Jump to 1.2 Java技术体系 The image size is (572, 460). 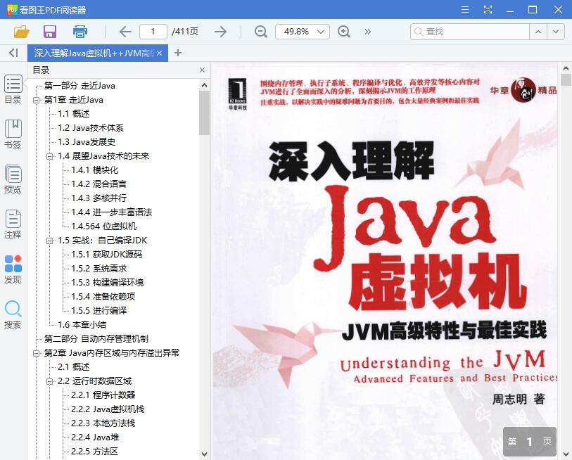[x=91, y=128]
